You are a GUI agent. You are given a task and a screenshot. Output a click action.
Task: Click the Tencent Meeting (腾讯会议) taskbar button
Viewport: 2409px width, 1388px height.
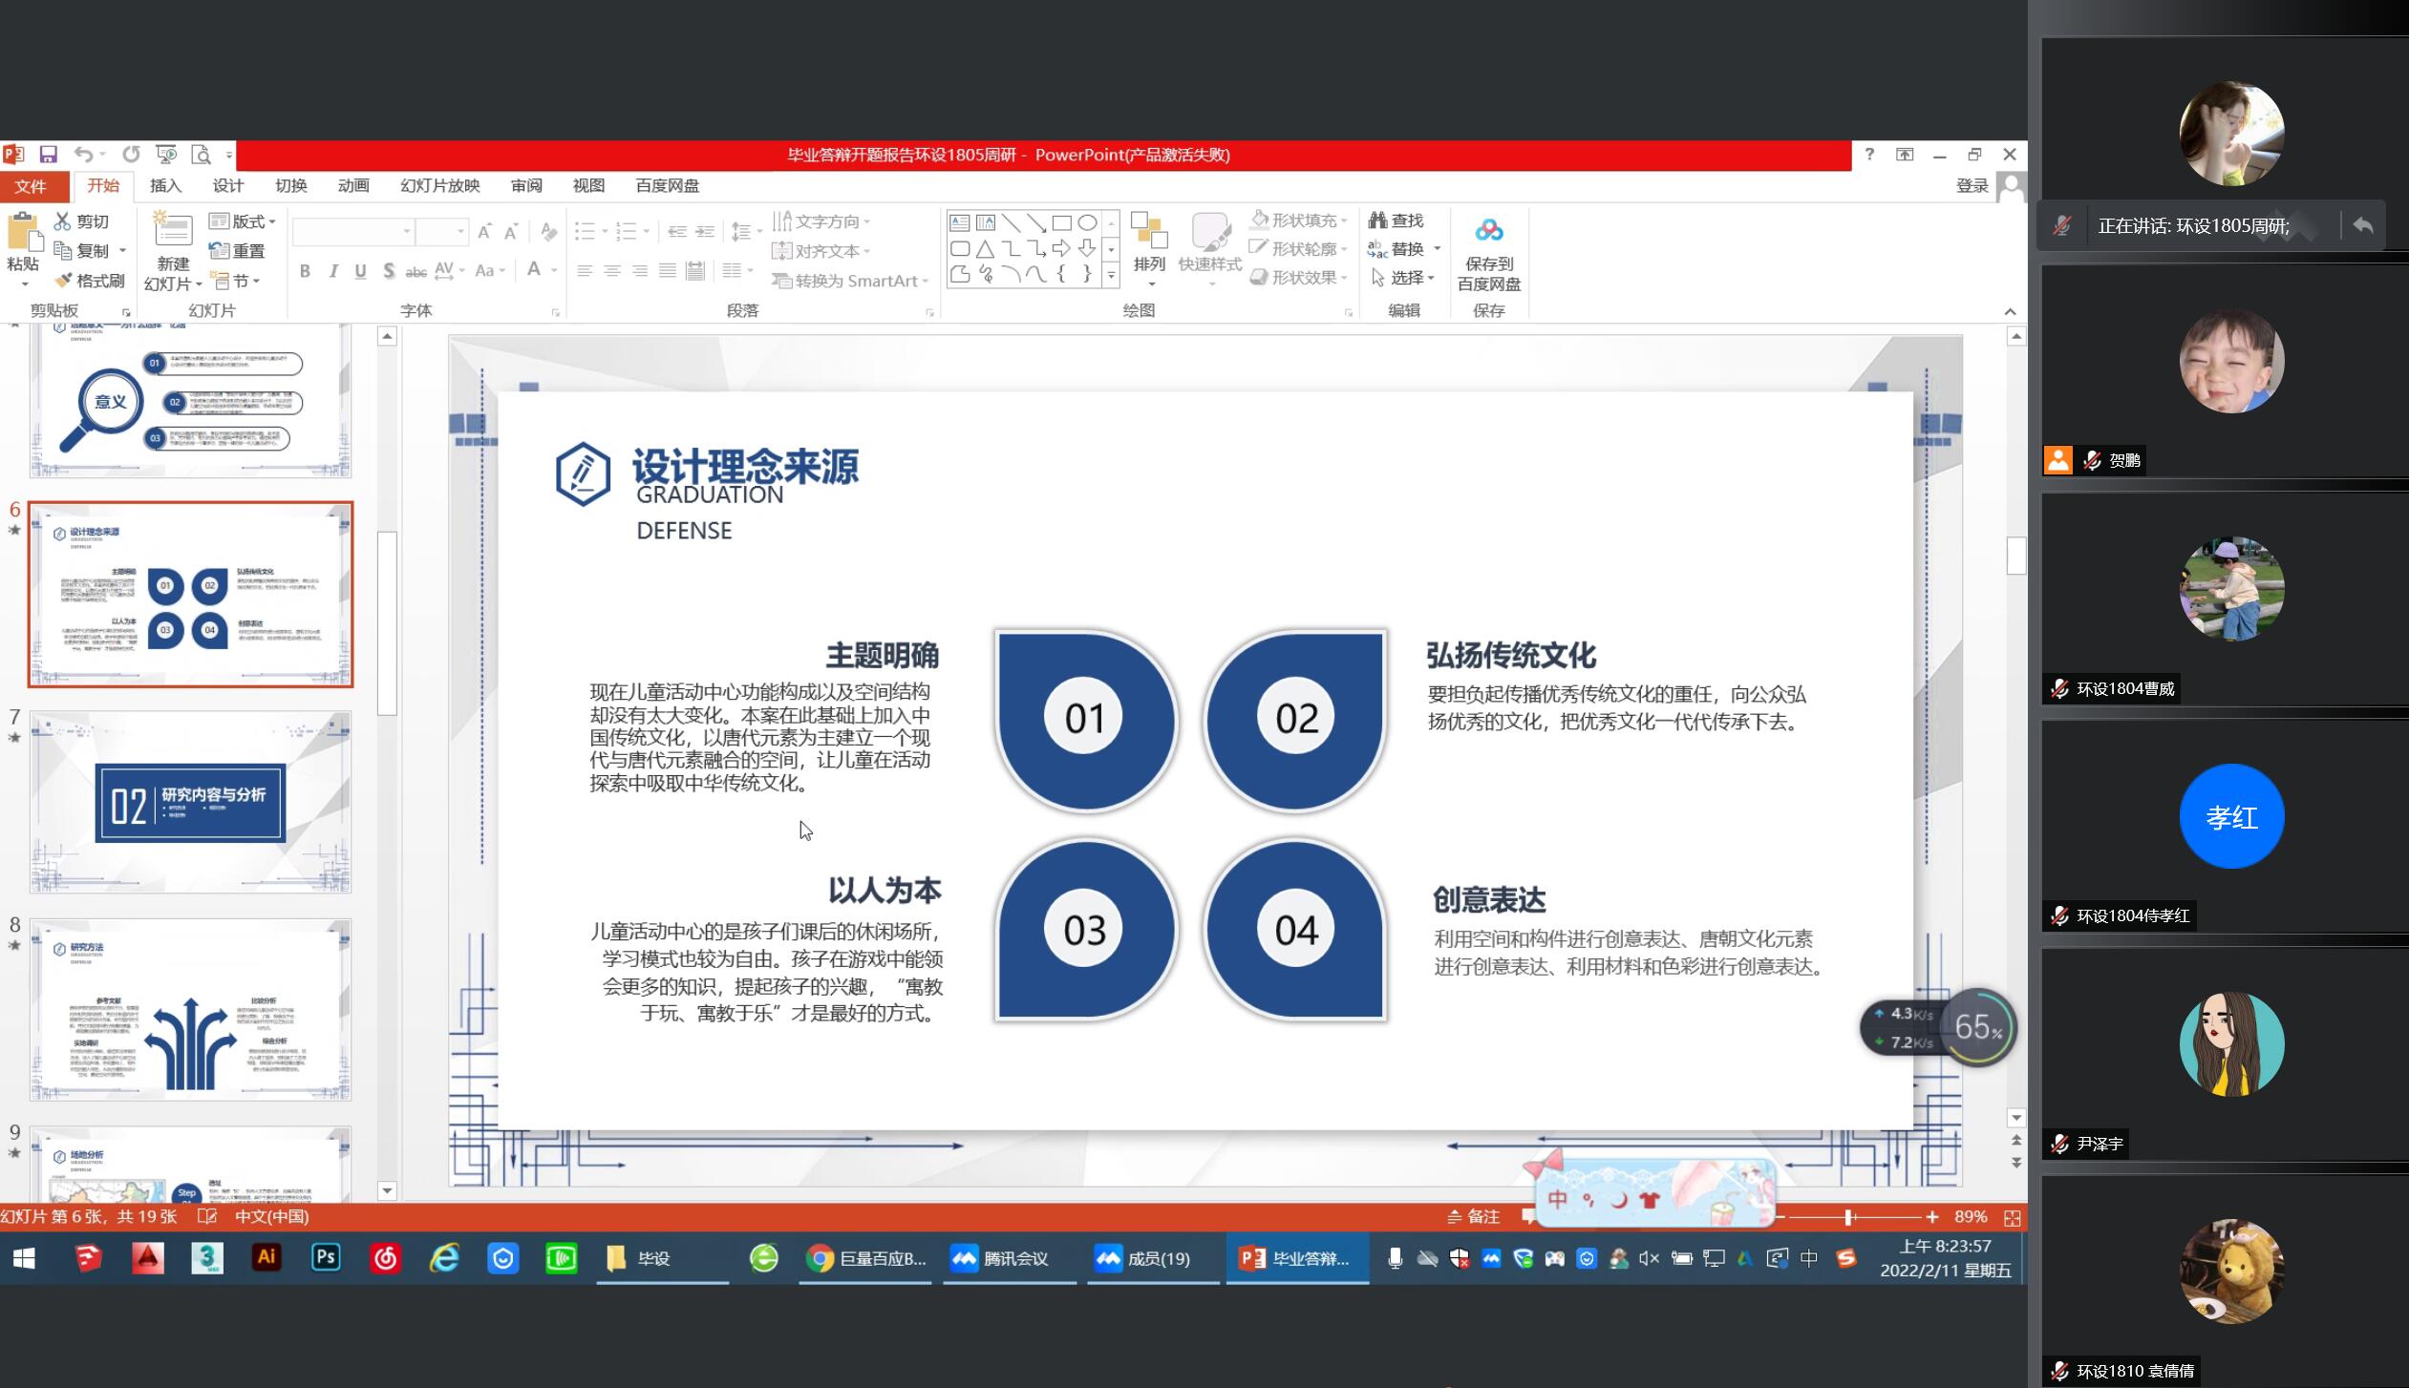(1010, 1258)
